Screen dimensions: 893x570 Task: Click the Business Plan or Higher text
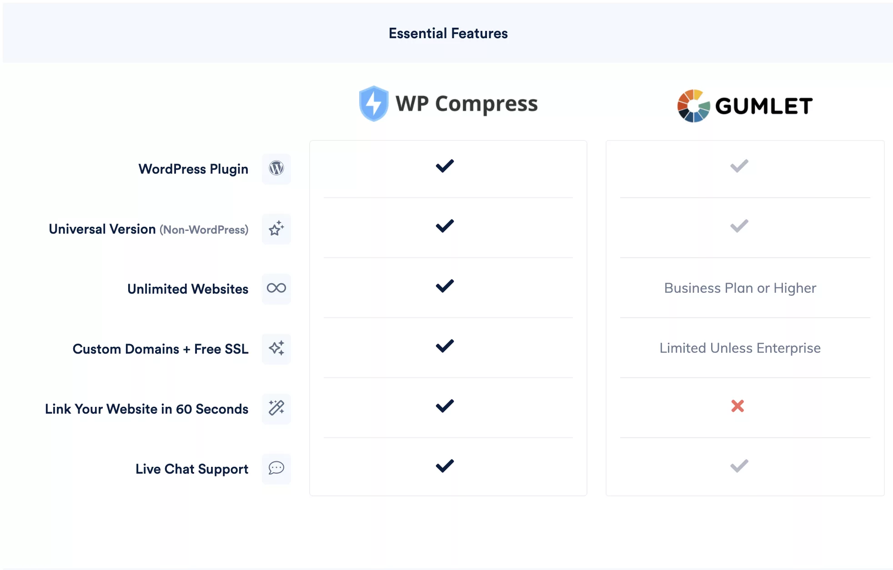click(x=740, y=288)
